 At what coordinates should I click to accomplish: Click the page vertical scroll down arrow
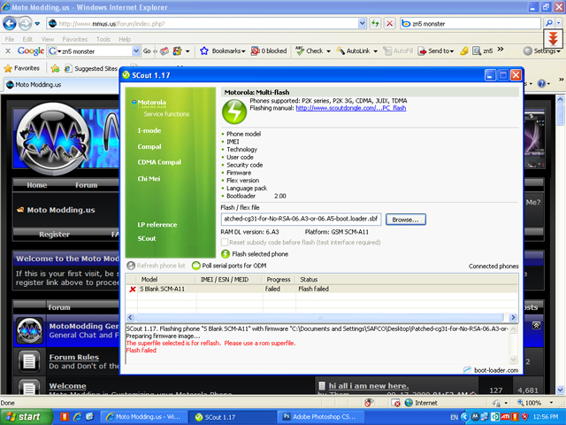[560, 390]
